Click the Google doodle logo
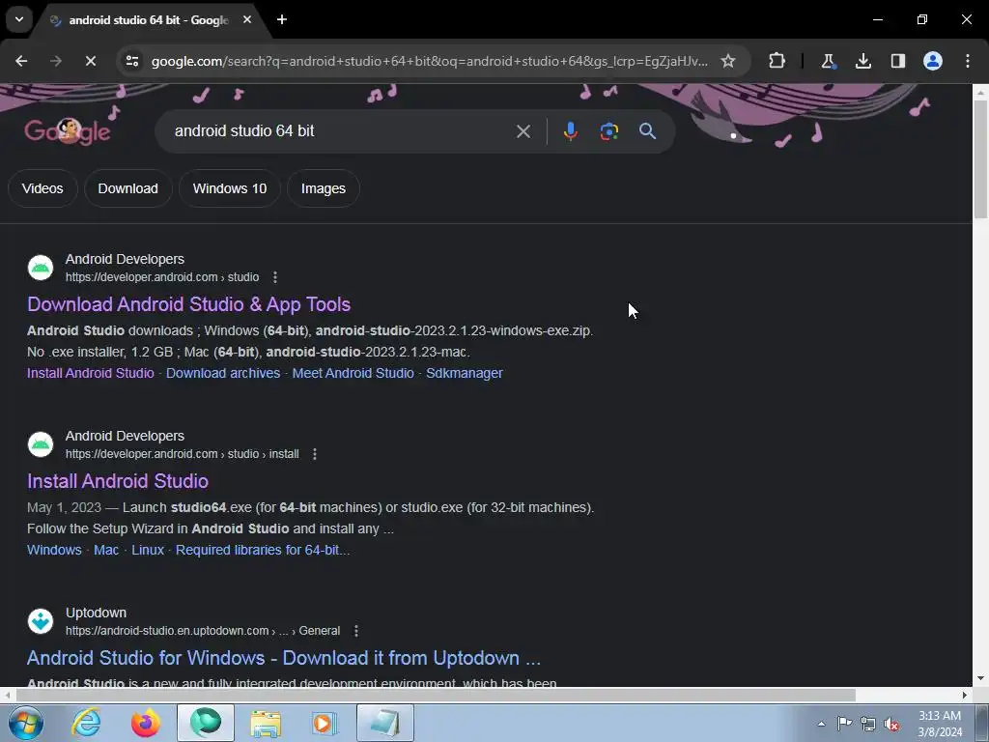This screenshot has height=742, width=989. [x=68, y=131]
